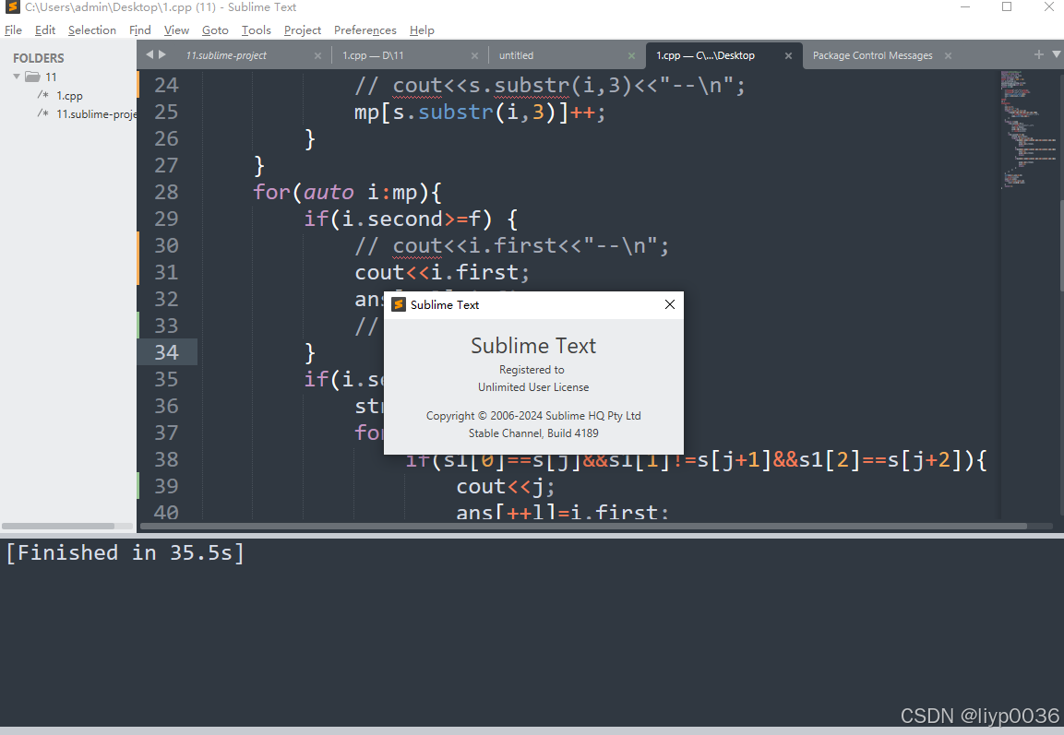Close the 11.sublime-project tab
Screen dimensions: 1064x735
[x=317, y=55]
